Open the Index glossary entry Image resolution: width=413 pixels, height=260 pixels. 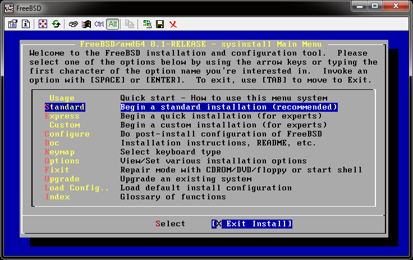click(x=57, y=197)
